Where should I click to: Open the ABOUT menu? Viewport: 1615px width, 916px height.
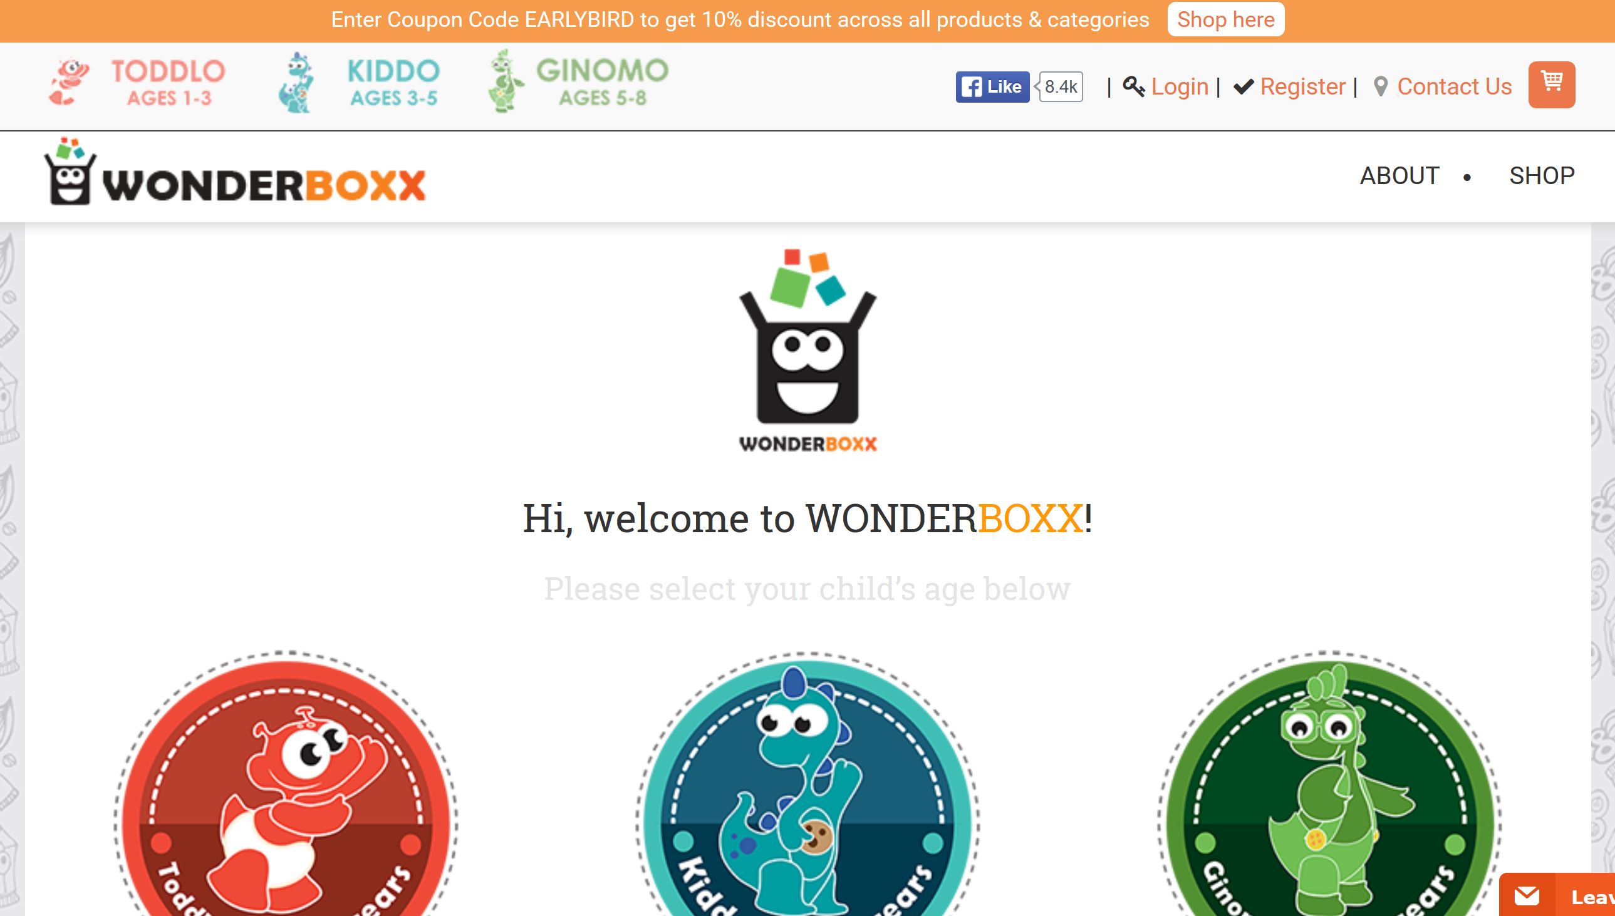click(x=1399, y=175)
